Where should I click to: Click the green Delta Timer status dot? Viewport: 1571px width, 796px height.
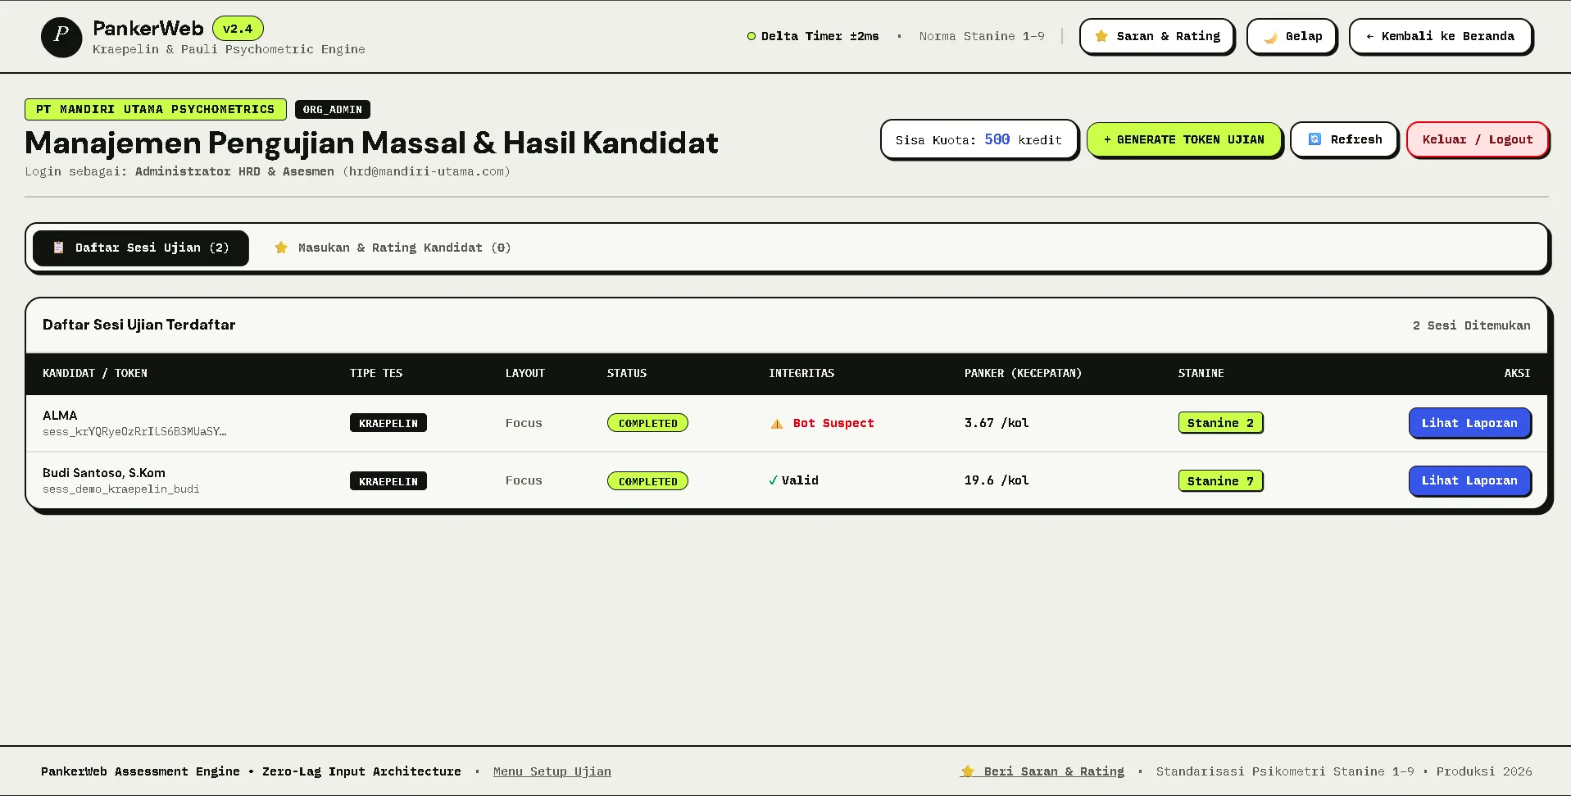751,36
